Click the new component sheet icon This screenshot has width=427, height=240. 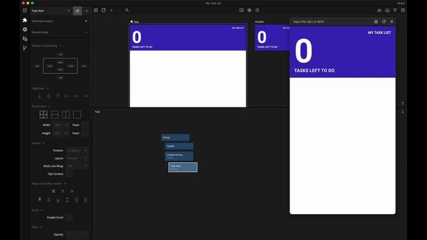coord(103,10)
